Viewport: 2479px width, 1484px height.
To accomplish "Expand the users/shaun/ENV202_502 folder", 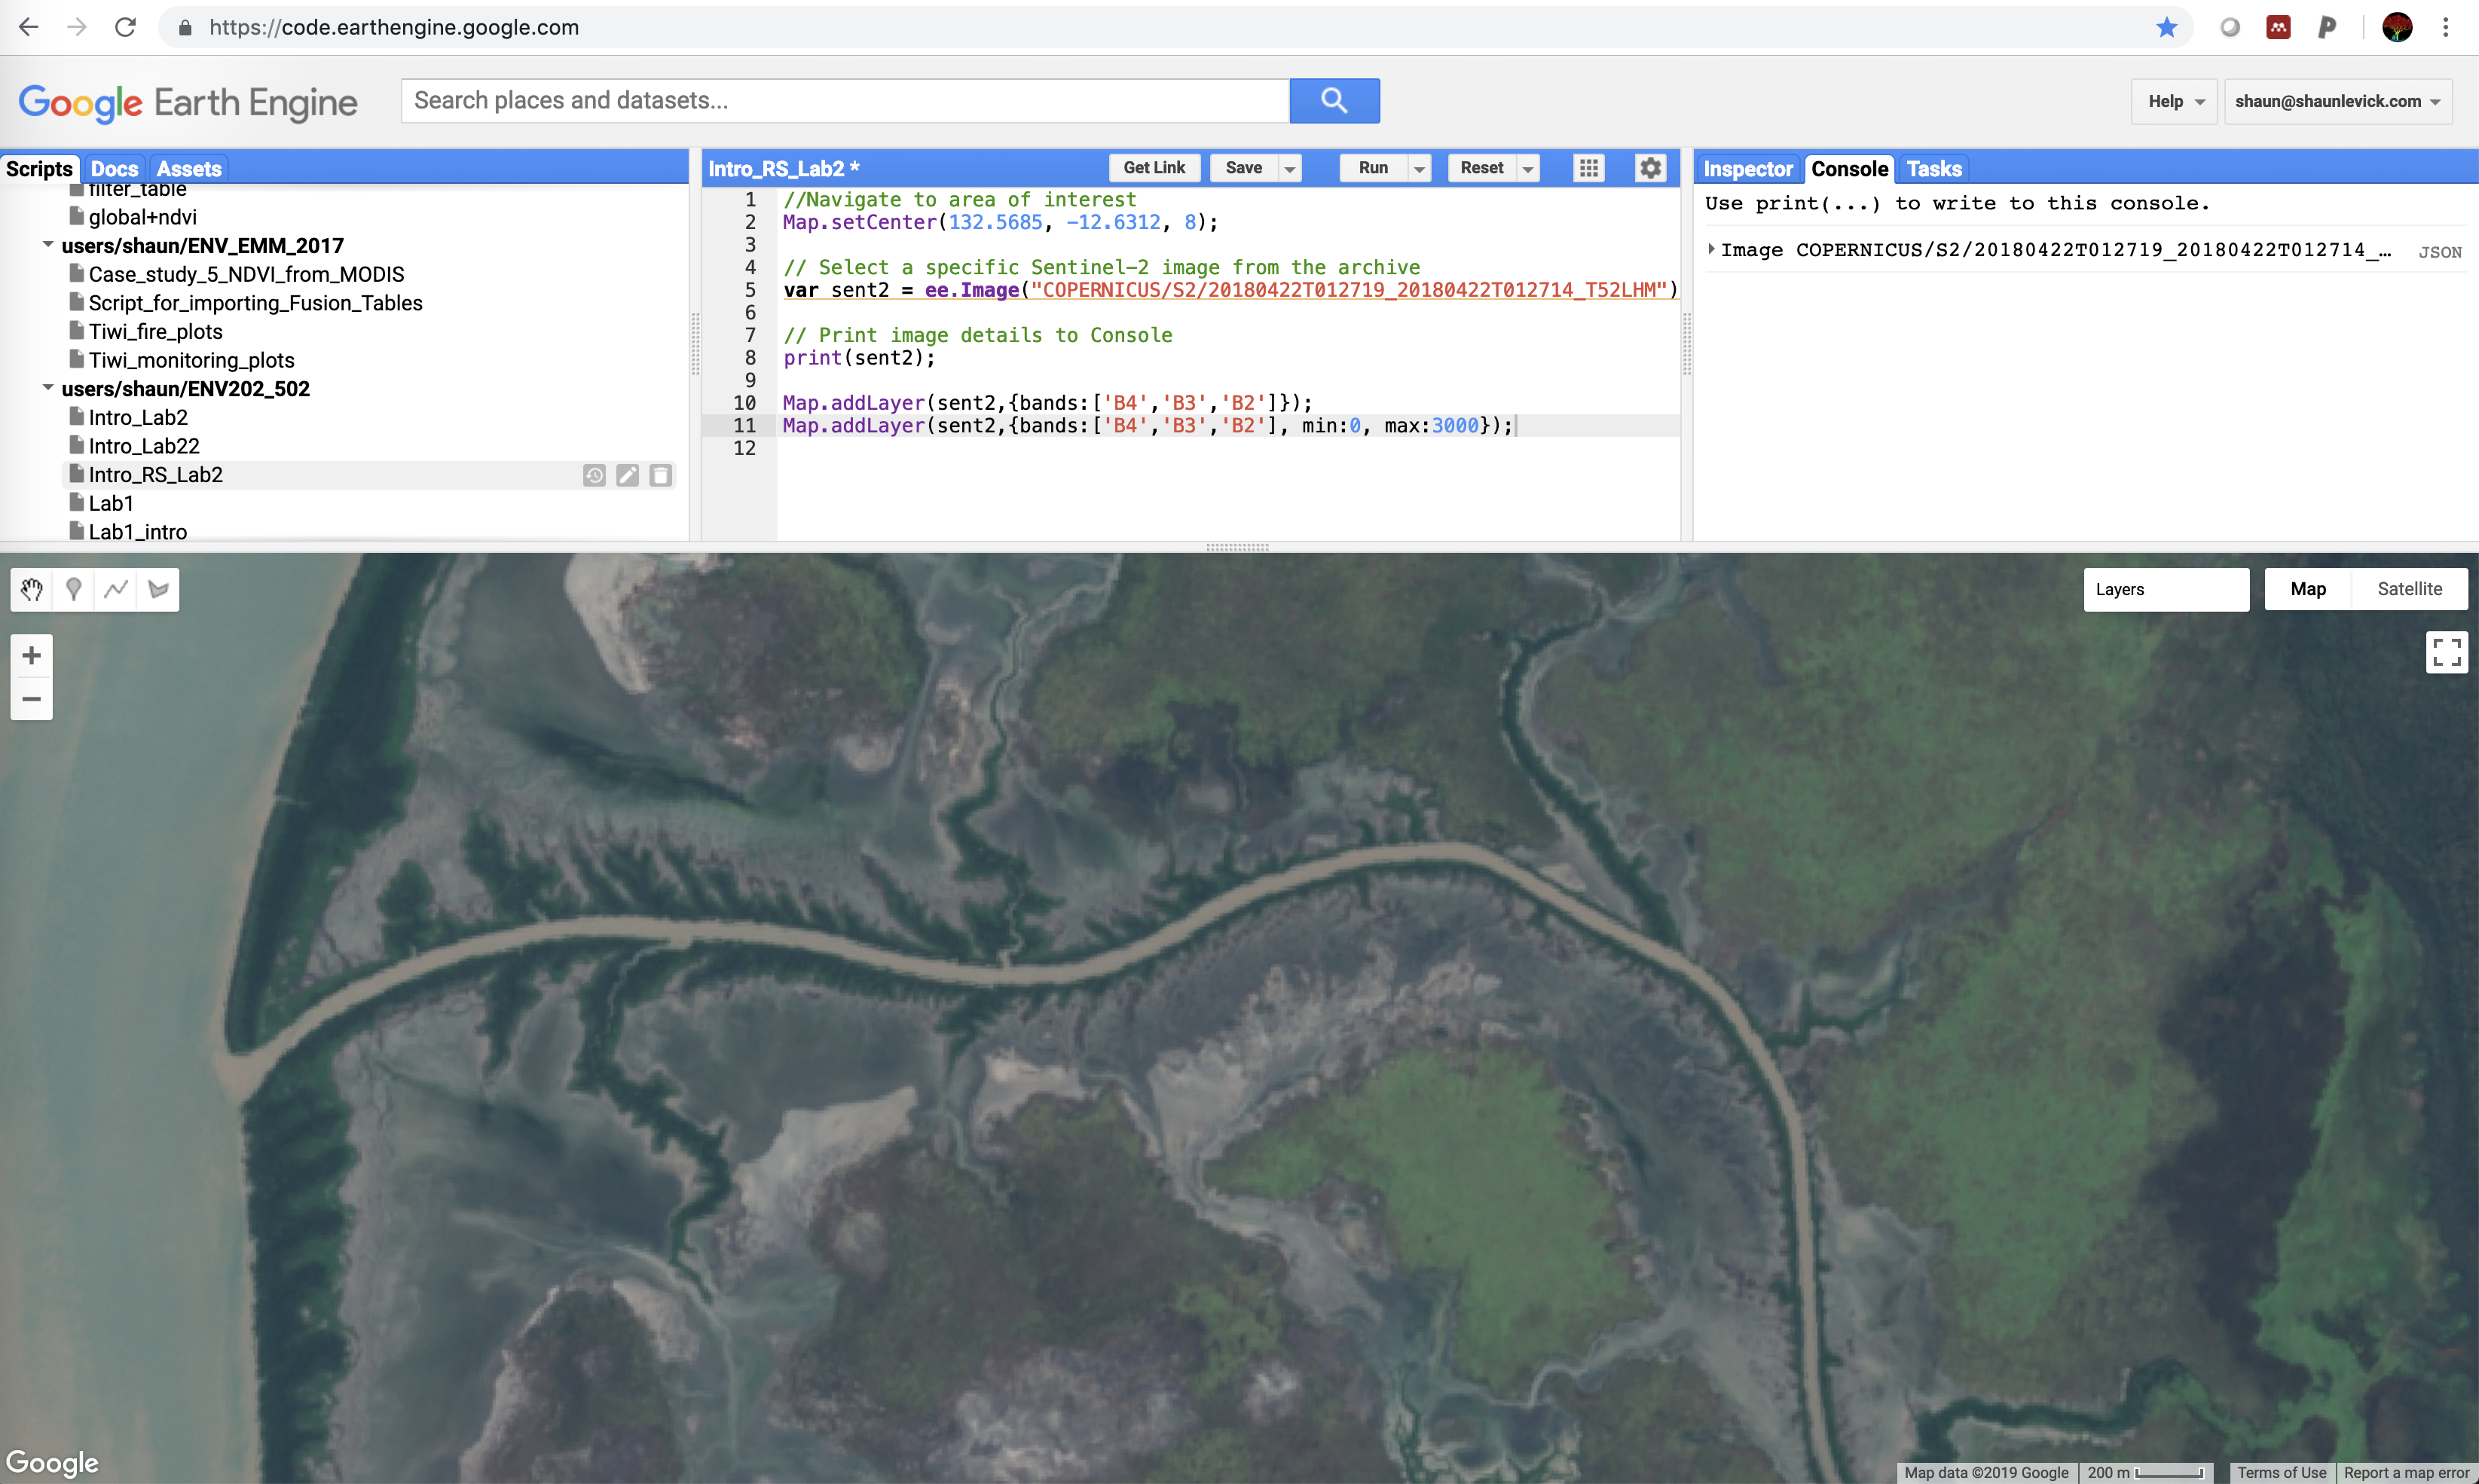I will (47, 387).
